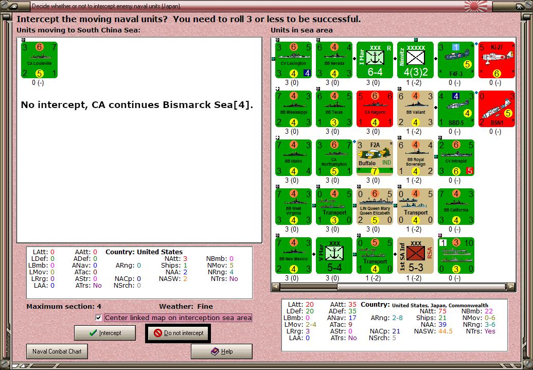Select the 1st SA Inf RSA counter
Viewport: 533px width, 370px height.
[415, 256]
